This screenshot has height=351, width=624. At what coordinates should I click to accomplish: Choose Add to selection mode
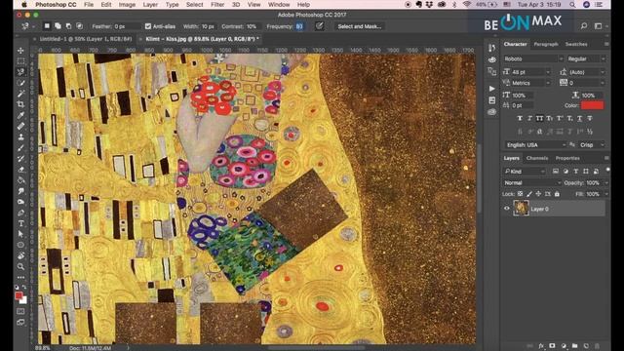[58, 26]
